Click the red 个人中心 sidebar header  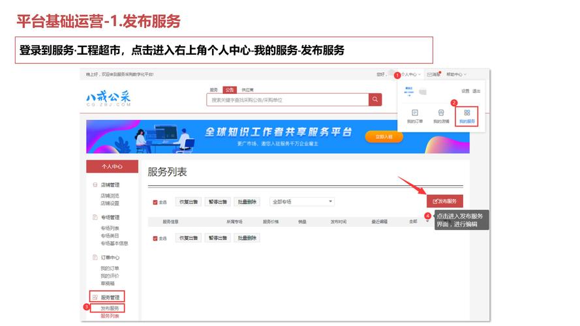coord(112,167)
